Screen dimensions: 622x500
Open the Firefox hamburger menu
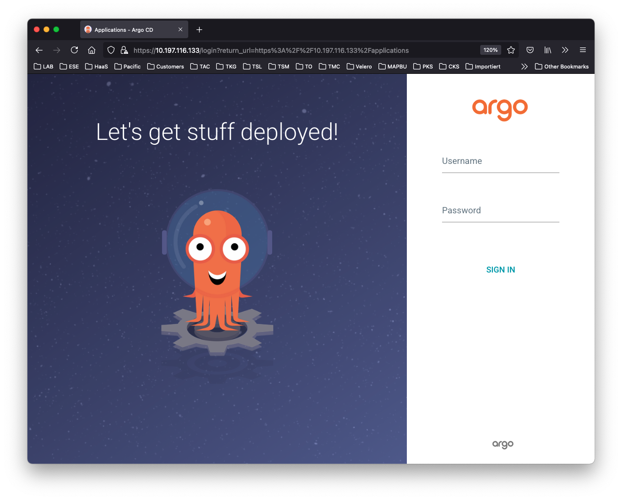[x=583, y=50]
